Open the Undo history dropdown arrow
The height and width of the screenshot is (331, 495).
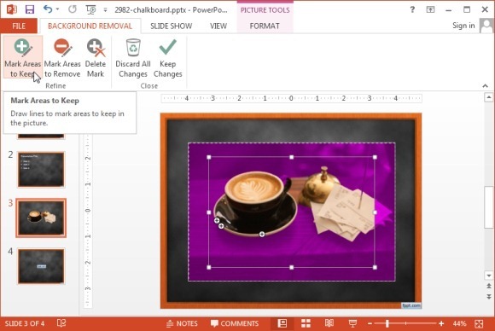click(57, 9)
